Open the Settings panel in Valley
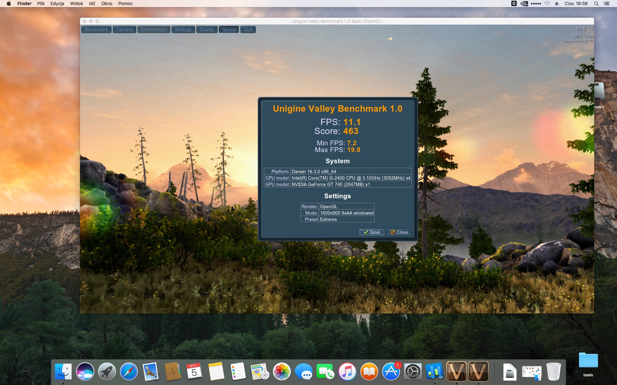 tap(183, 30)
